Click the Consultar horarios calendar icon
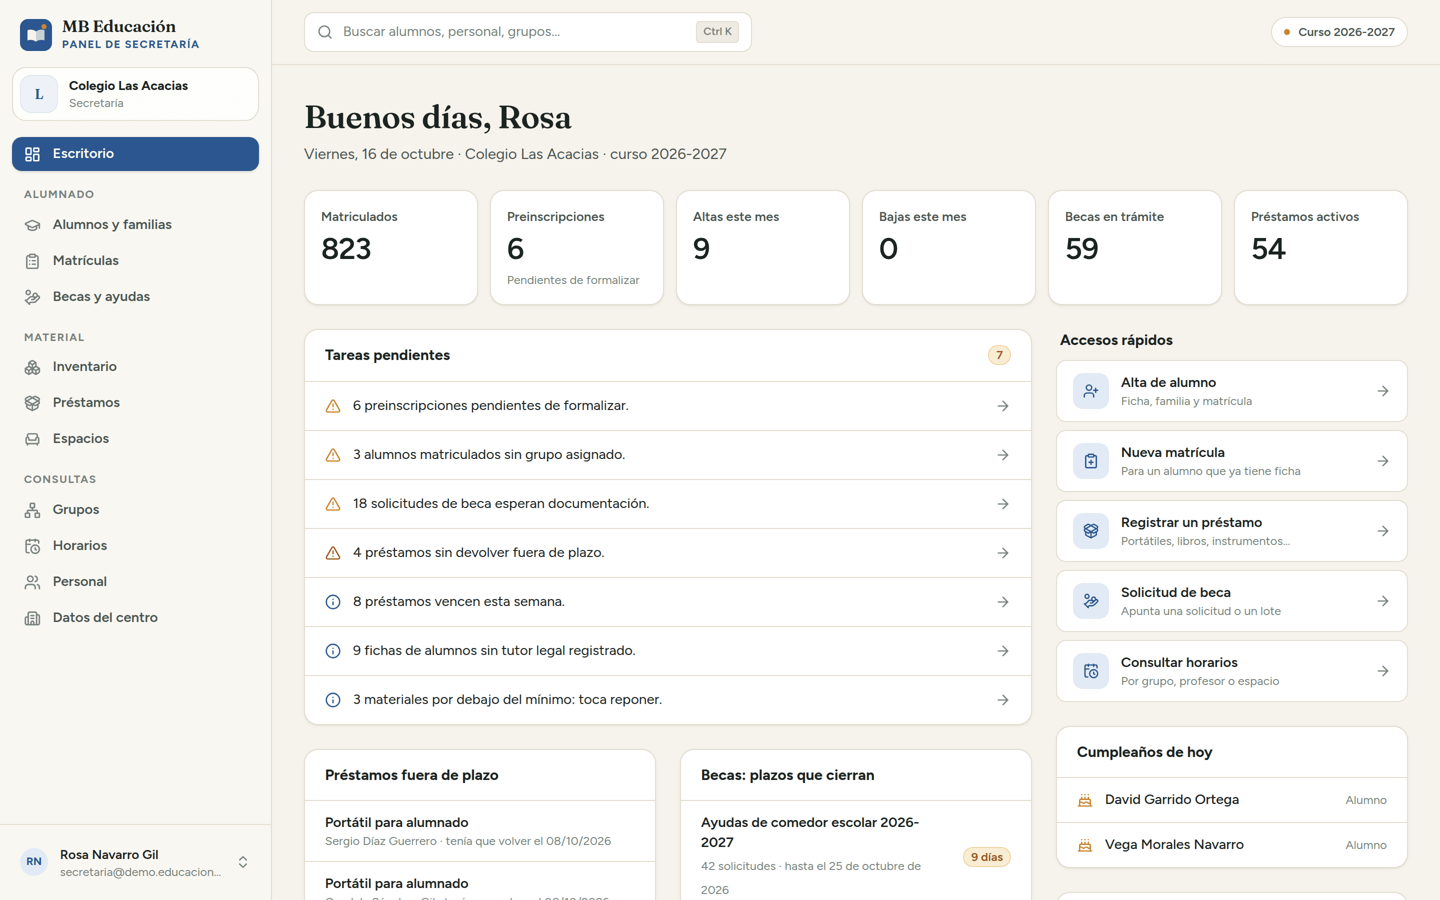Screen dimensions: 1440x900 [1090, 671]
